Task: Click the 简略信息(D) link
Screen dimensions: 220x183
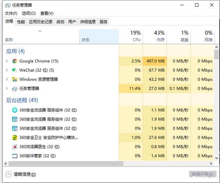Action: (25, 174)
